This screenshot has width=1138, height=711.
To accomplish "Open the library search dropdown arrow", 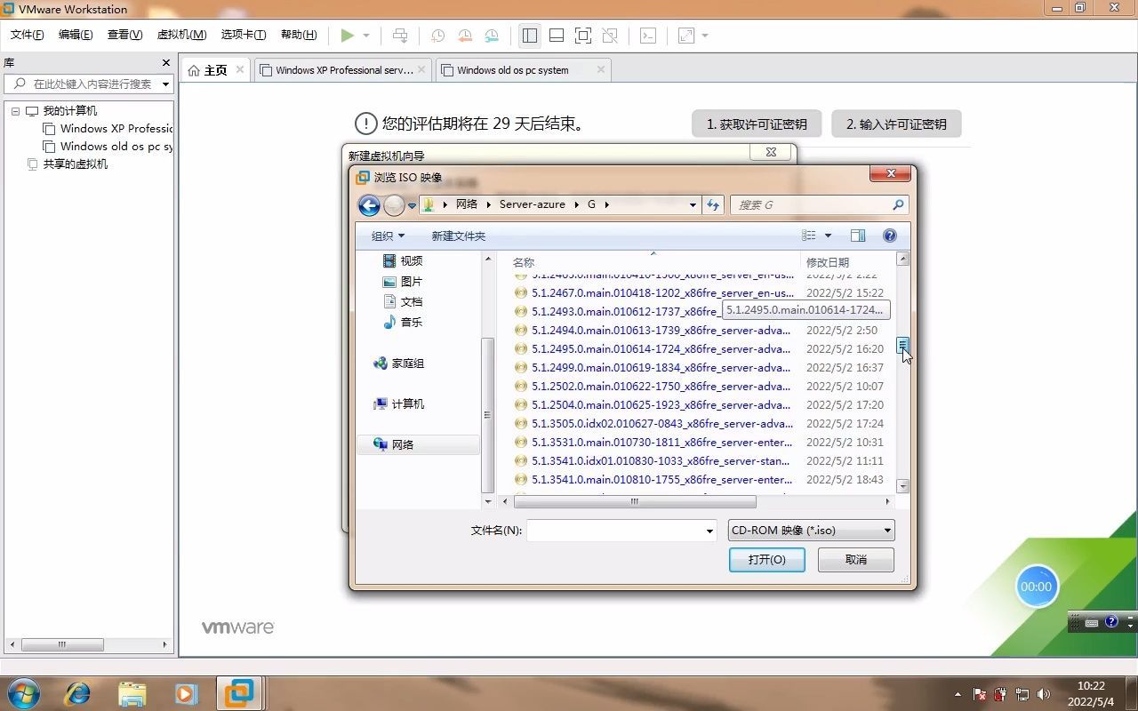I will (165, 84).
